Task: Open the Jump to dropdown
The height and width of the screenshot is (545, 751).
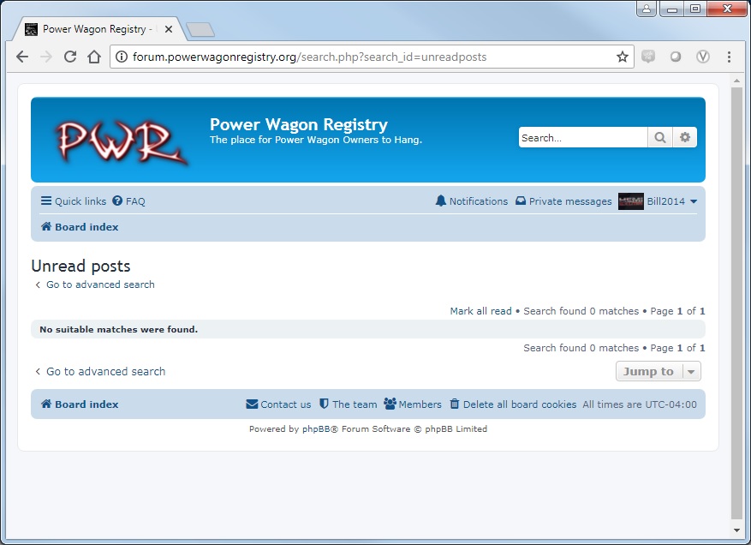Action: tap(658, 371)
